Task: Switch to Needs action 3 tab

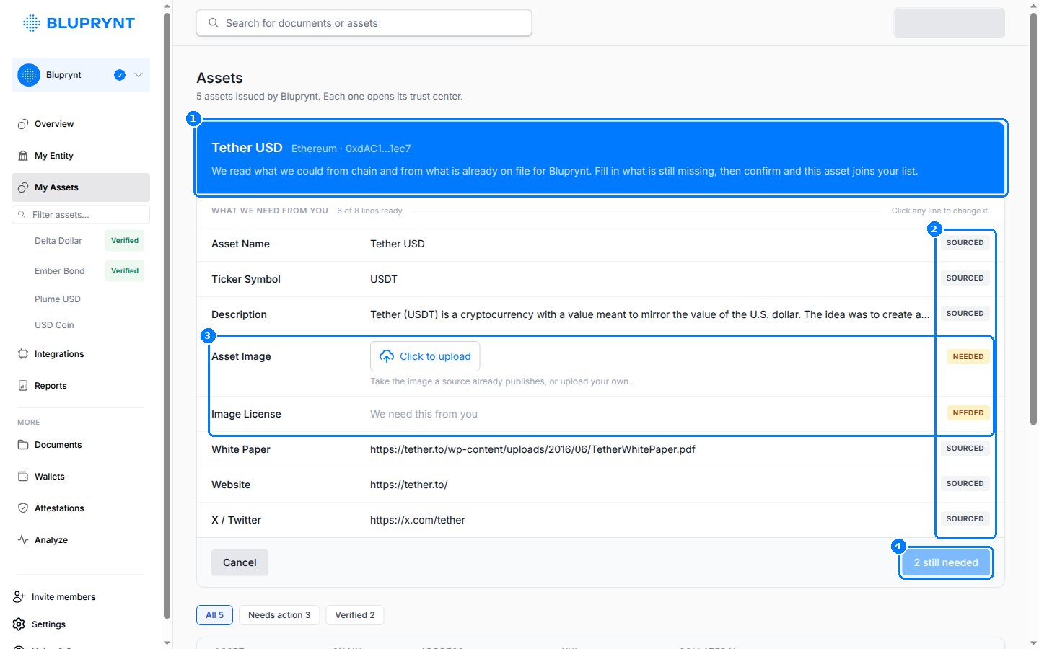Action: (279, 615)
